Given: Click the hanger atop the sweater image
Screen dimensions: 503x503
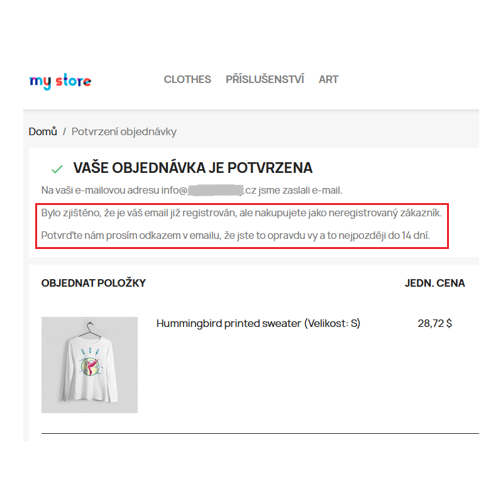Looking at the screenshot, I should coord(90,329).
